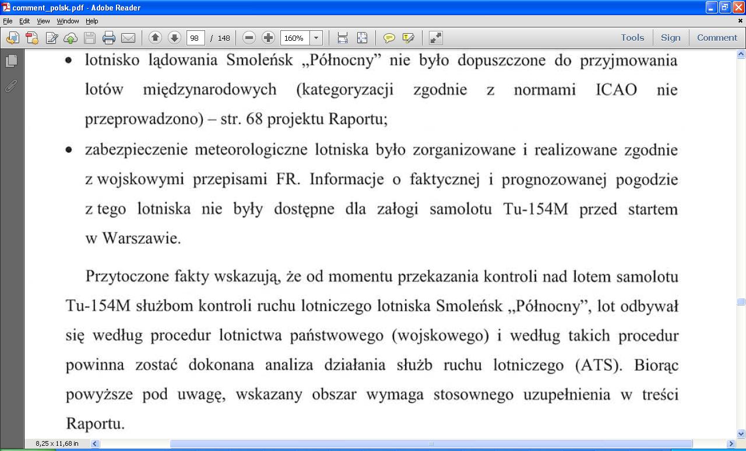Screen dimensions: 746x451
Task: Click the upload to cloud icon
Action: tap(71, 38)
